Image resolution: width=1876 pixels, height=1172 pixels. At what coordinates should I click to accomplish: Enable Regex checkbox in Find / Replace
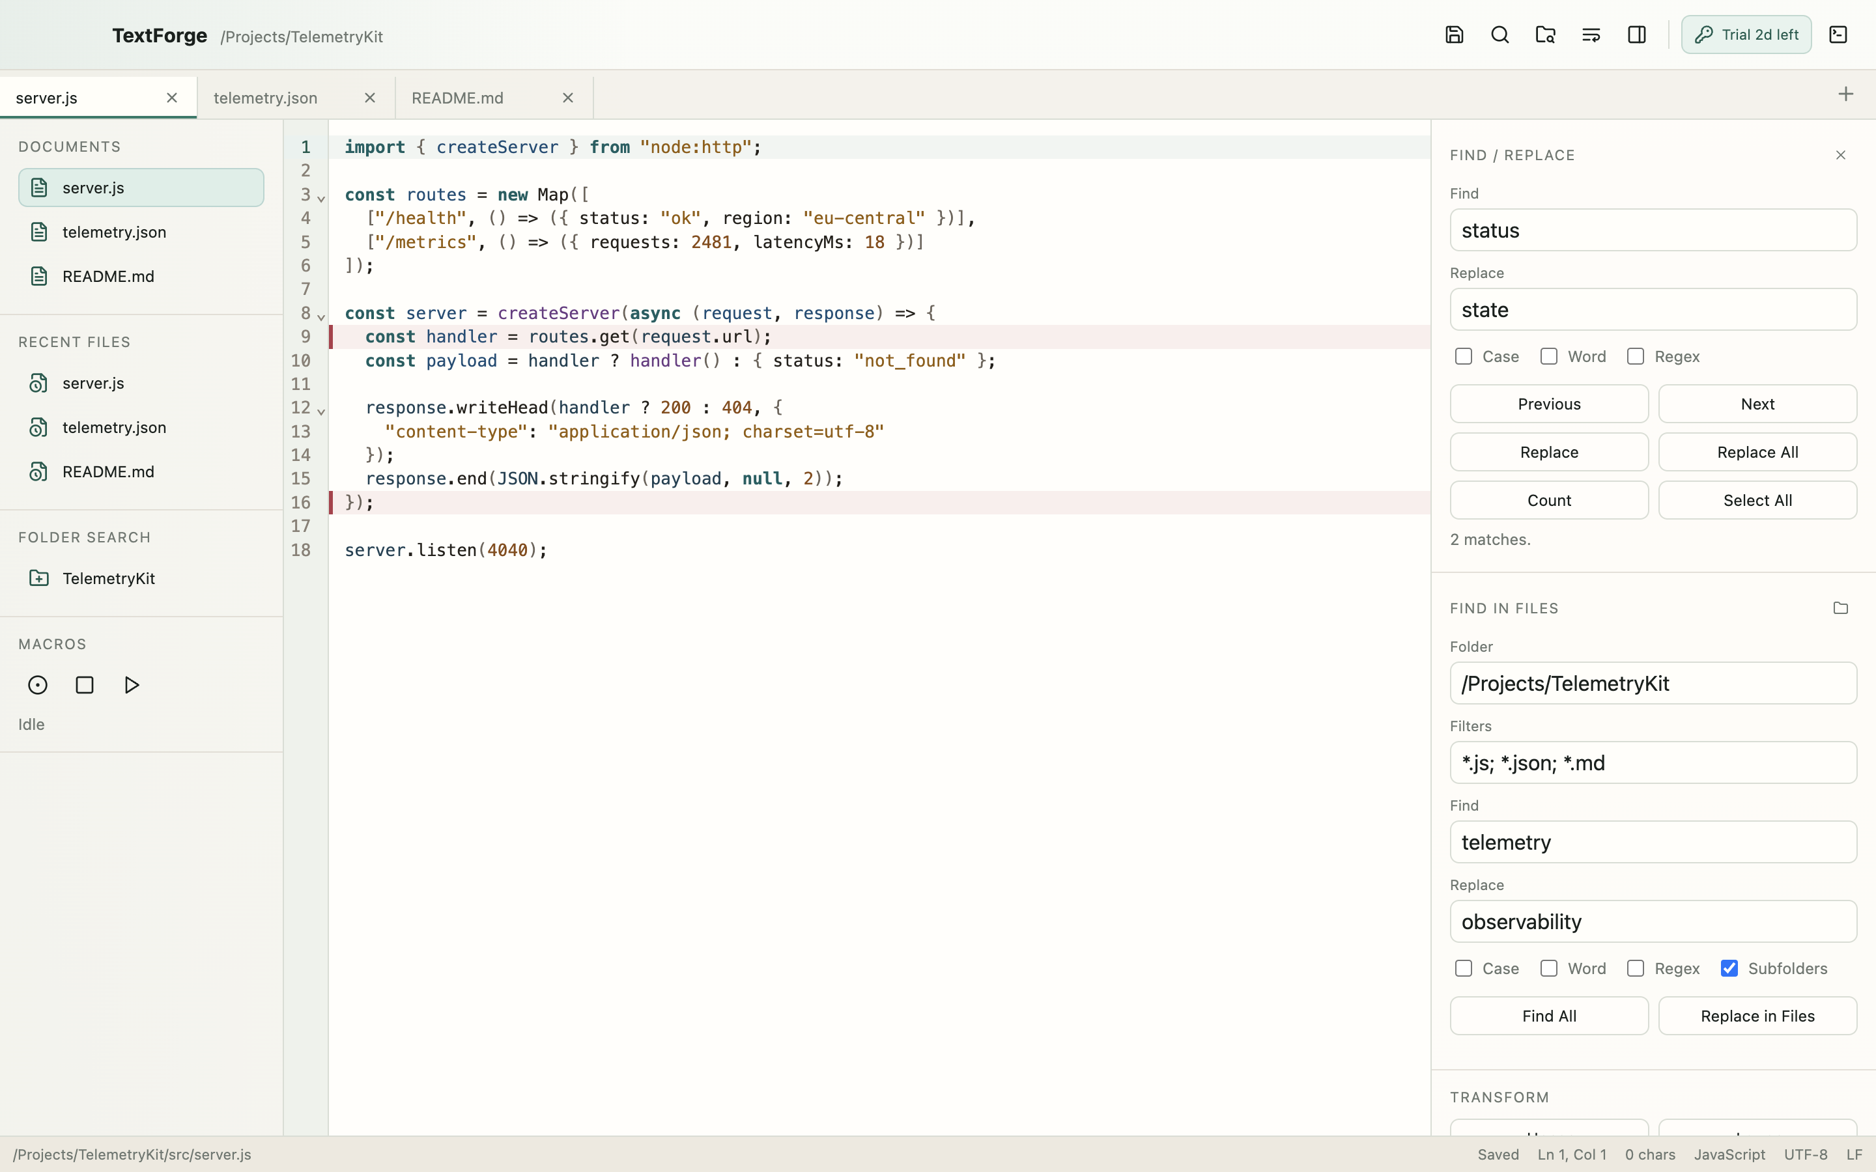(1636, 357)
